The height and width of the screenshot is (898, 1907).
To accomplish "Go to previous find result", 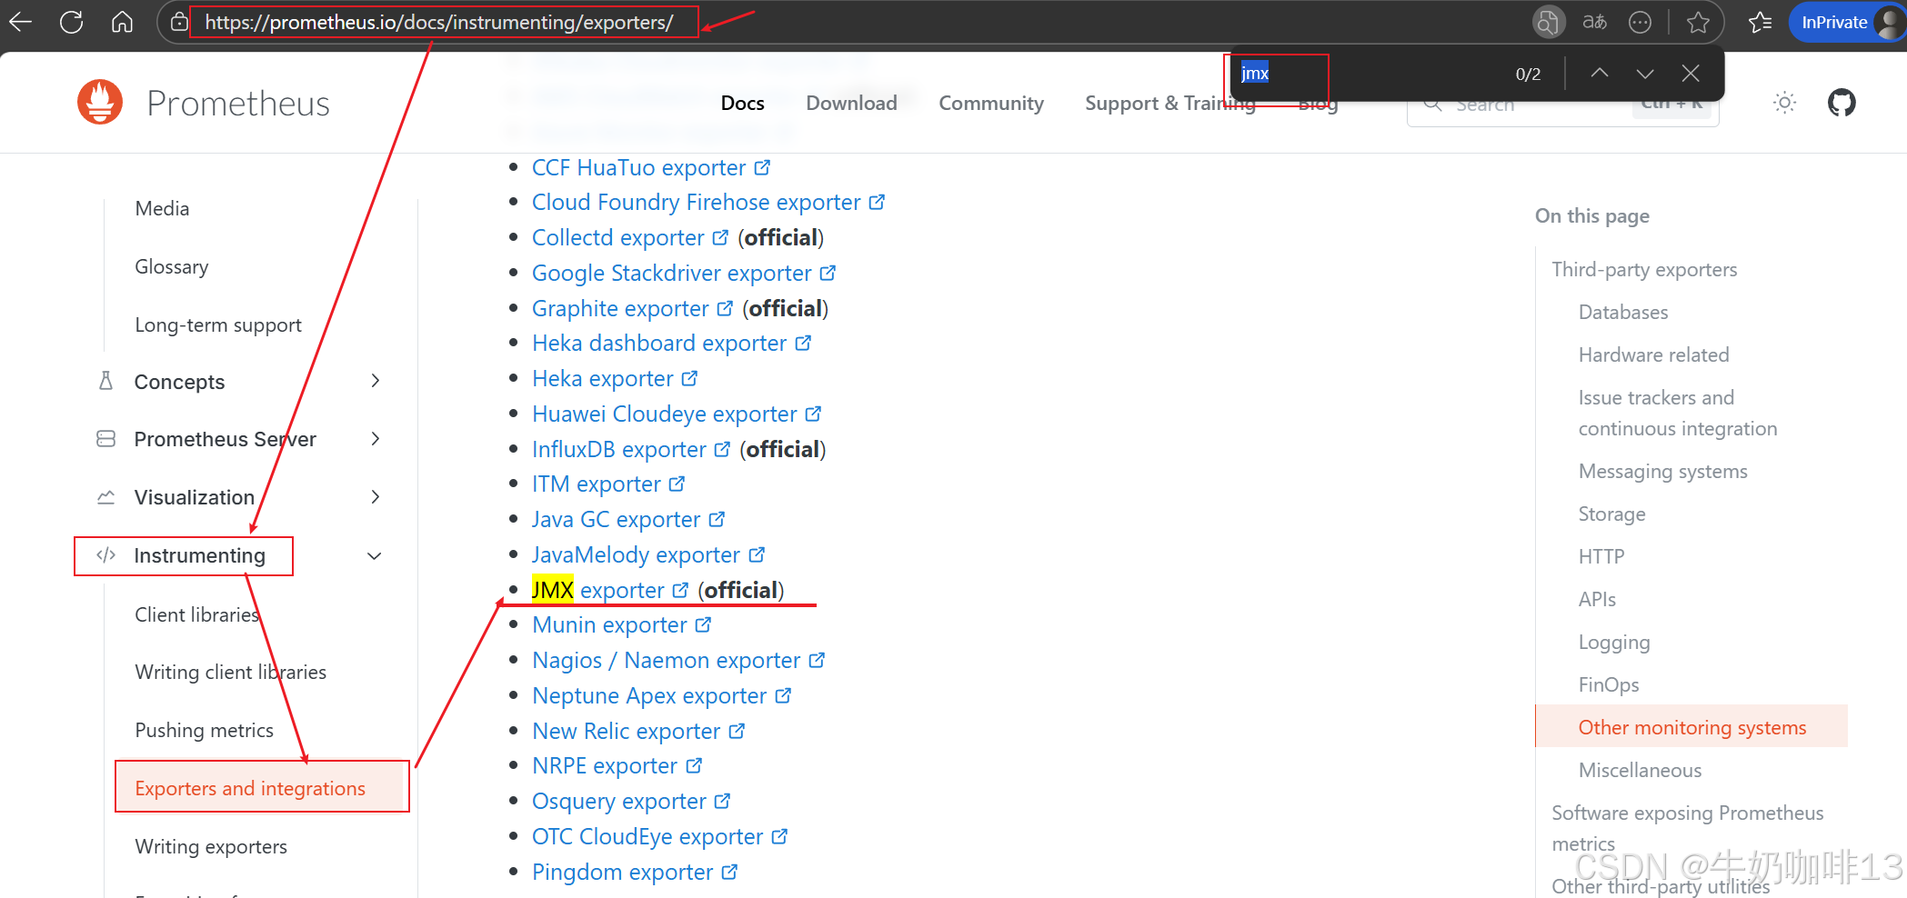I will tap(1600, 74).
